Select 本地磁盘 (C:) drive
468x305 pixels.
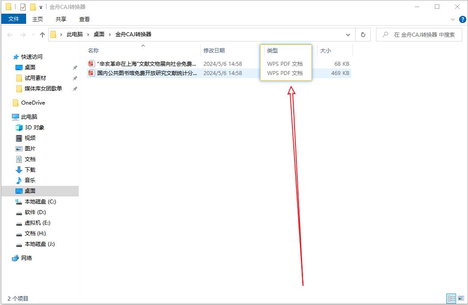(x=40, y=202)
